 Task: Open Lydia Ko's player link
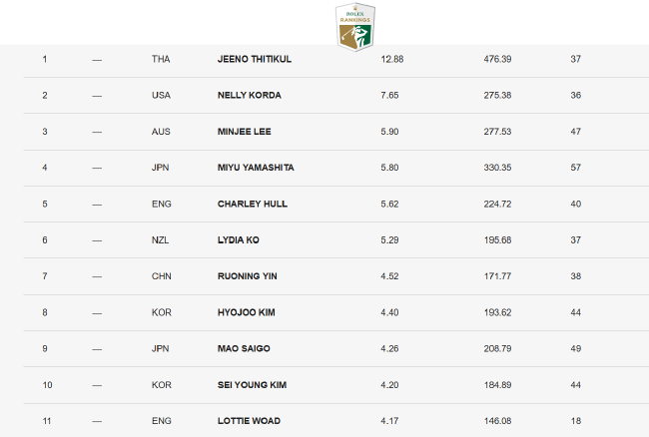(239, 240)
